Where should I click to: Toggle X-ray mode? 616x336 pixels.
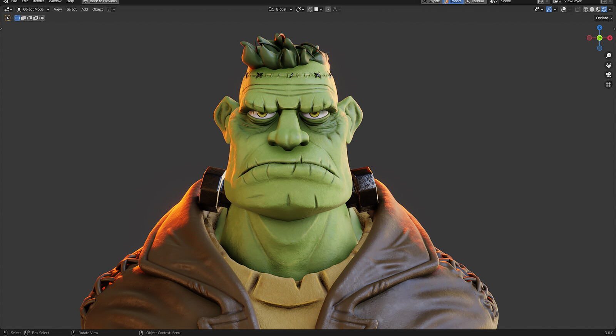(x=578, y=9)
